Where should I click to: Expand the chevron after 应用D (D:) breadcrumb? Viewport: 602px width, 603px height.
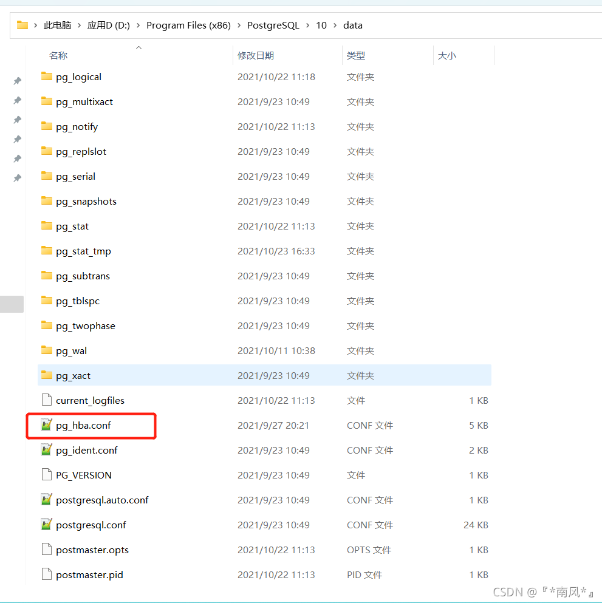tap(138, 26)
